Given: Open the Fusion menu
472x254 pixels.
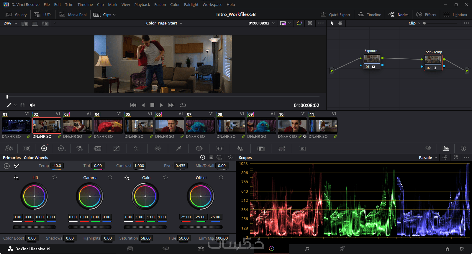Looking at the screenshot, I should [x=160, y=4].
